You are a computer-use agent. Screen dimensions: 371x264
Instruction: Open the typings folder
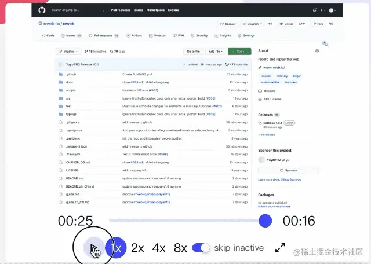point(71,114)
